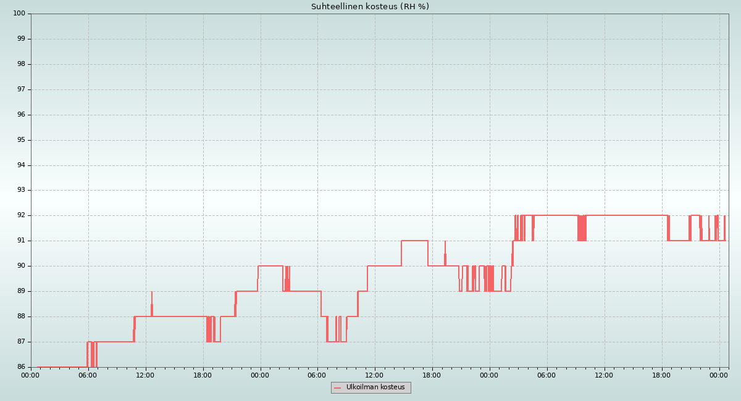
Task: Click the 91 label on the y-axis
Action: point(20,241)
